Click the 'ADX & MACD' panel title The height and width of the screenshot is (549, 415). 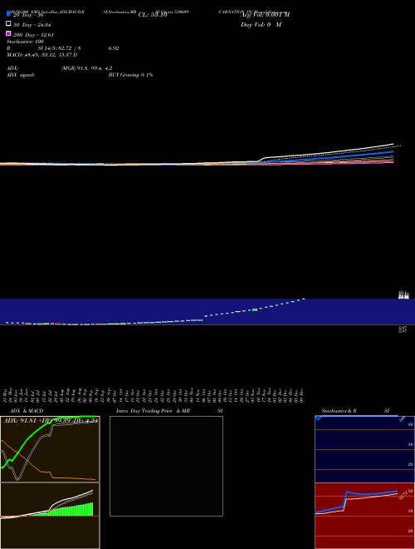coord(27,411)
